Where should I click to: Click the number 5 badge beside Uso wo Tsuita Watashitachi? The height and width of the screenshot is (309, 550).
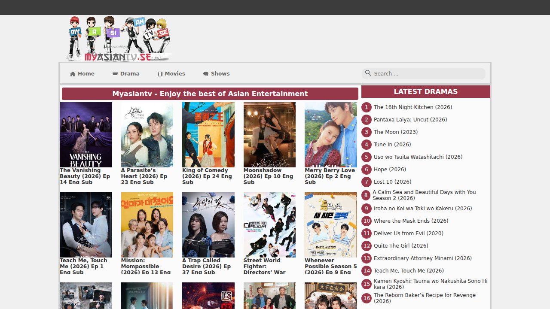coord(367,157)
